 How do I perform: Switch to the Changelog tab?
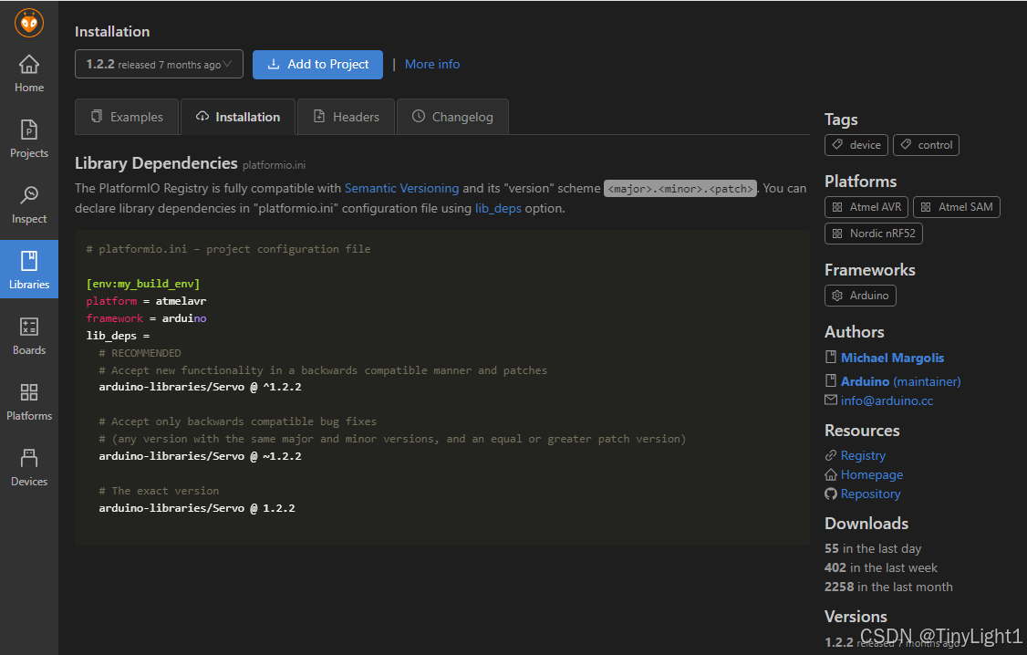click(452, 117)
